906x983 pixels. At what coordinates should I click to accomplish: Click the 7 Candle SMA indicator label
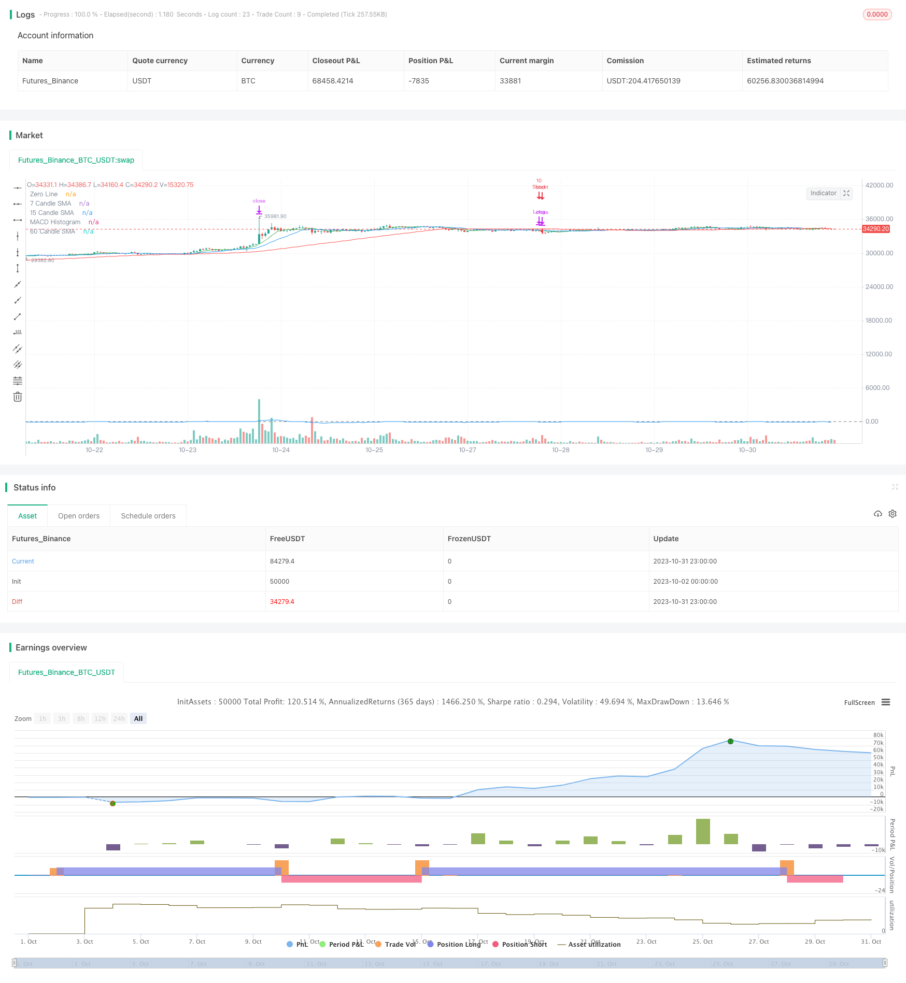click(50, 204)
